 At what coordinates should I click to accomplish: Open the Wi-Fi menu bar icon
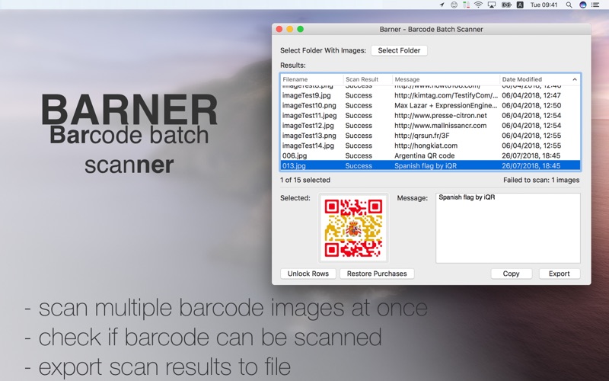pyautogui.click(x=479, y=5)
